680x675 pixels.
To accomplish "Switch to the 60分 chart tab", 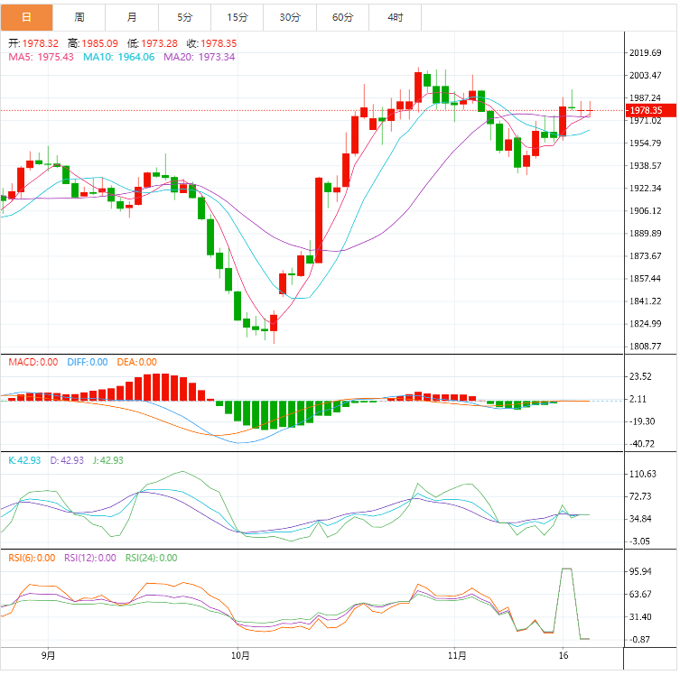I will 343,17.
